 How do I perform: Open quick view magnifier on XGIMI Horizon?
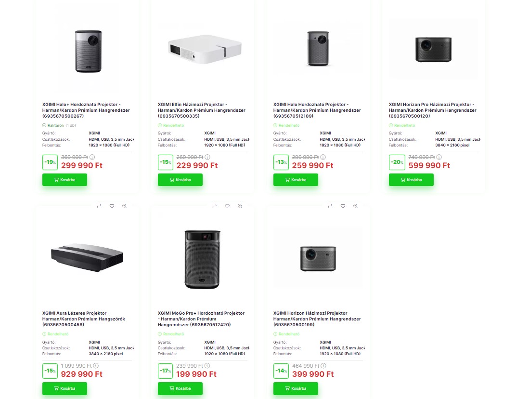(356, 206)
